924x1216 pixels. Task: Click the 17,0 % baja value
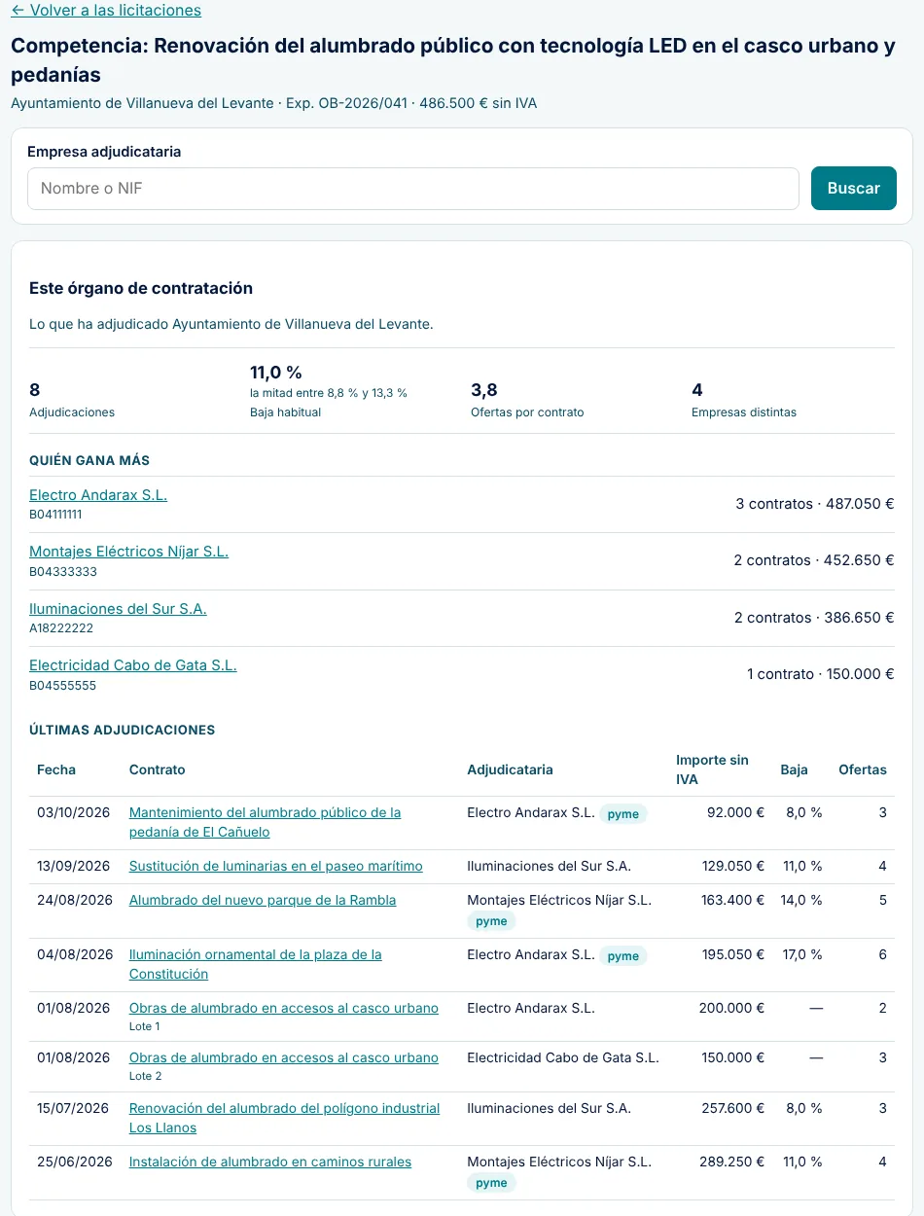point(802,954)
